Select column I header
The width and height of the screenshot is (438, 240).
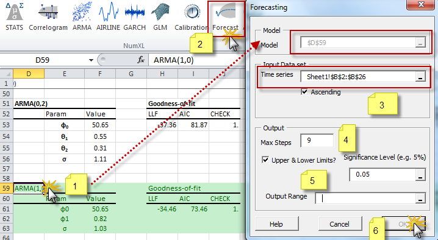click(x=193, y=74)
